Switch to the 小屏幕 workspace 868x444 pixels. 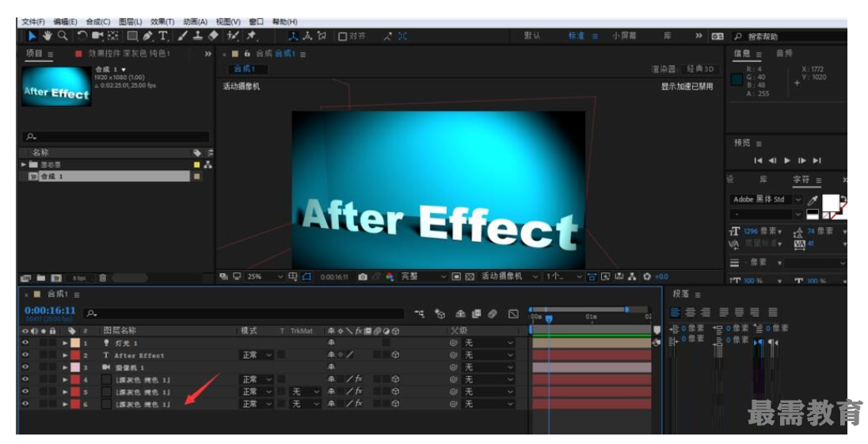point(624,36)
